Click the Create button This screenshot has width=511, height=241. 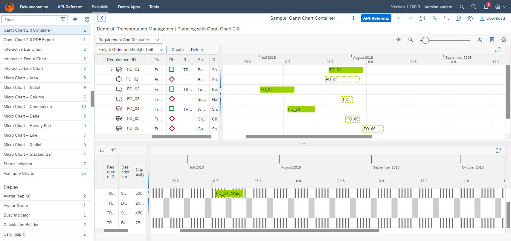177,50
